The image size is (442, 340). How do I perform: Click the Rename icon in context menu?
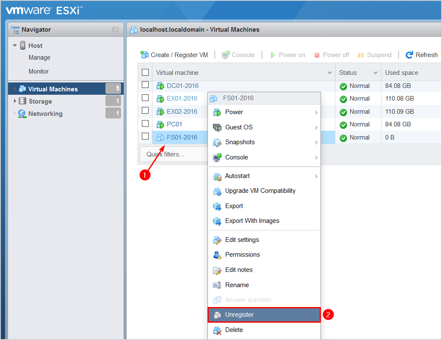pos(217,285)
